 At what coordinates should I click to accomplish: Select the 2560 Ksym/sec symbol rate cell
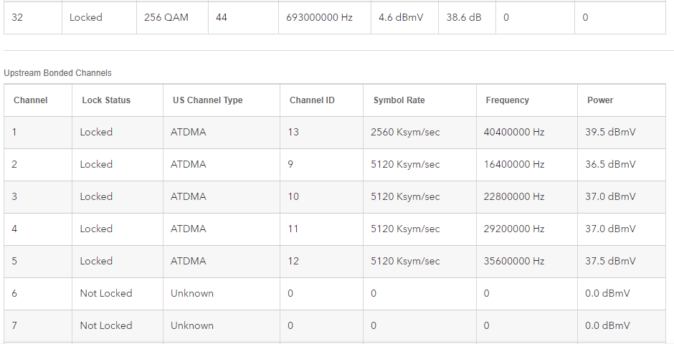405,133
